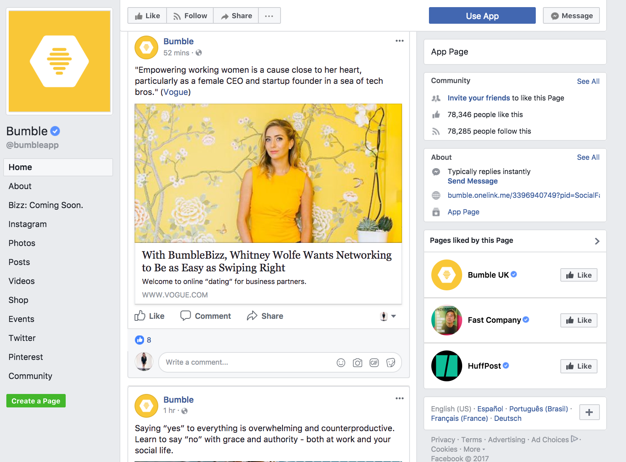Open the Whitney Wolfe article image

click(268, 173)
